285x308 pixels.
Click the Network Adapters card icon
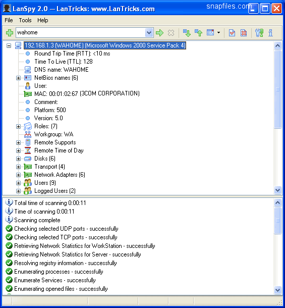28,175
